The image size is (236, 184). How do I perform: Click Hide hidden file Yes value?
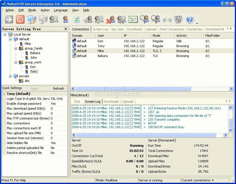pos(58,143)
